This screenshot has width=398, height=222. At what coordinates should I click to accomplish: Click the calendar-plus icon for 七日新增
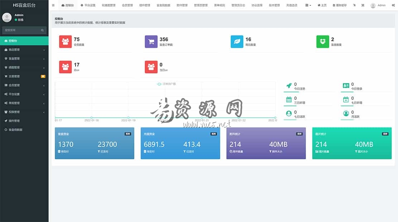click(346, 100)
